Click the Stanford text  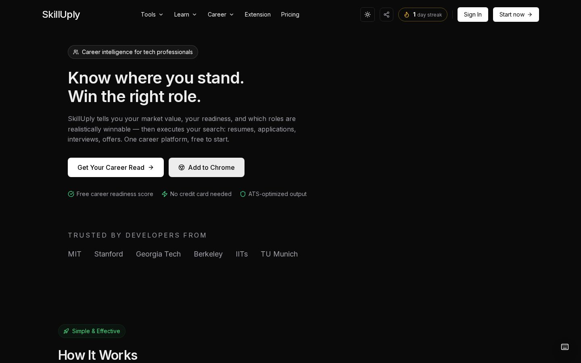[x=109, y=254]
